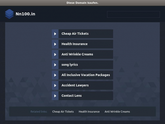Click arrow icon beside Cheap Air Tickets
The width and height of the screenshot is (165, 124).
[x=55, y=34]
